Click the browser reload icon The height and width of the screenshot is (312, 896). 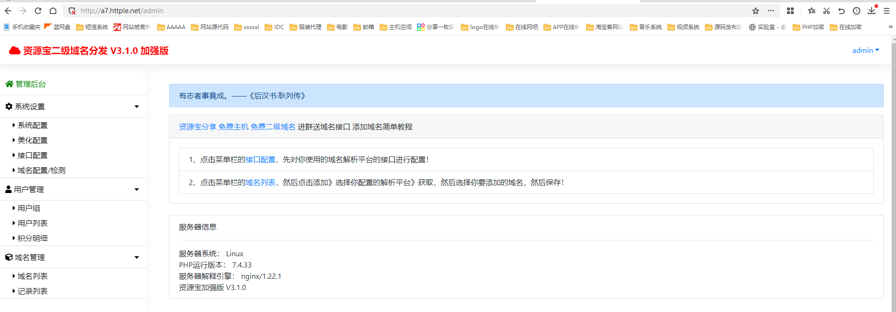[38, 11]
